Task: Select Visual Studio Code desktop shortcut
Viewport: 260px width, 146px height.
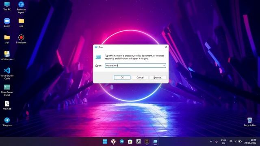Action: point(7,74)
